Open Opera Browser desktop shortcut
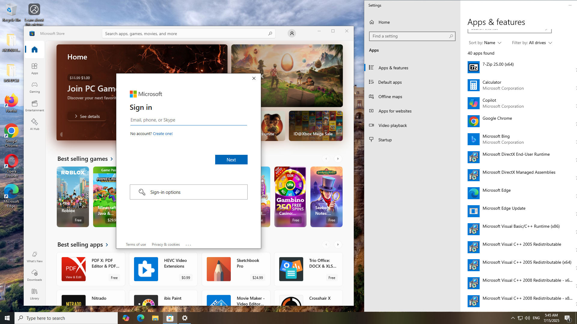Image resolution: width=577 pixels, height=324 pixels. coord(11,166)
